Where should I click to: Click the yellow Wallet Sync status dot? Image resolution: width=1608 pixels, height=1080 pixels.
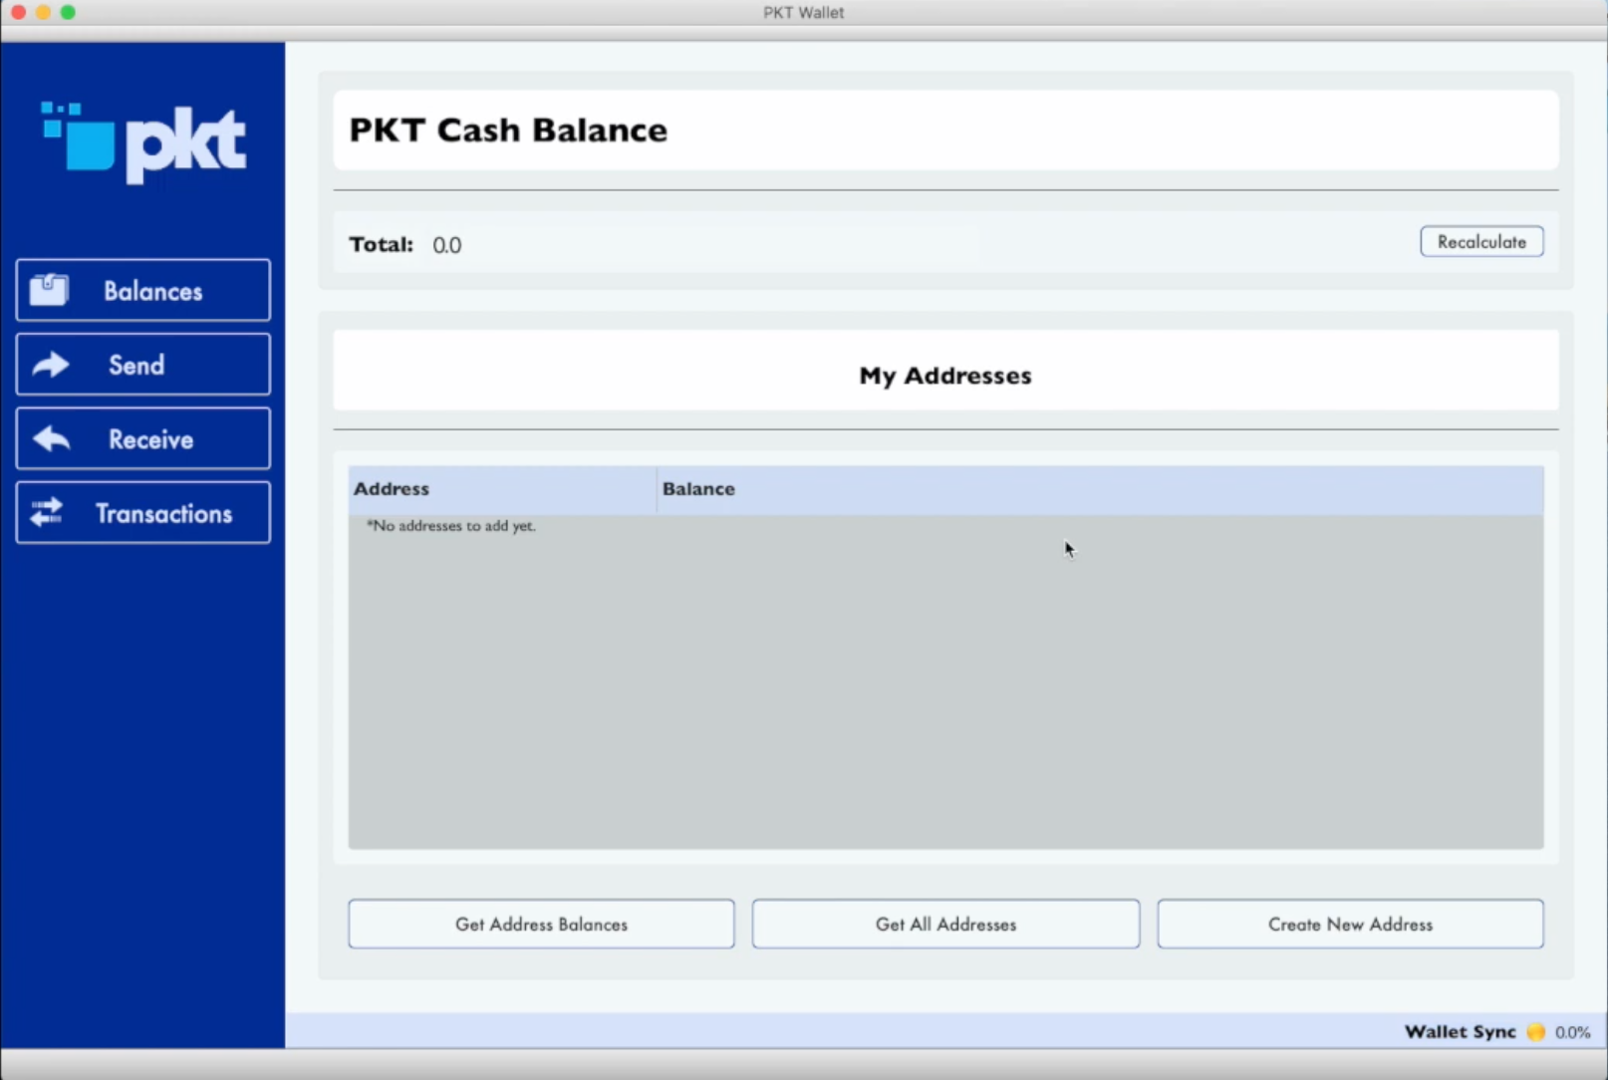point(1535,1032)
